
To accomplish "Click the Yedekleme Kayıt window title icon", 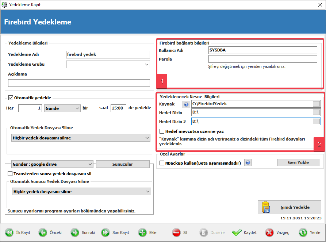I will (4, 5).
